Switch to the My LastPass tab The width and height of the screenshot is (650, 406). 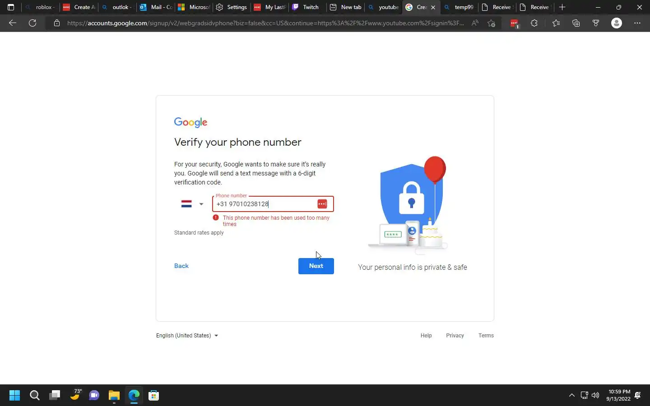[270, 7]
